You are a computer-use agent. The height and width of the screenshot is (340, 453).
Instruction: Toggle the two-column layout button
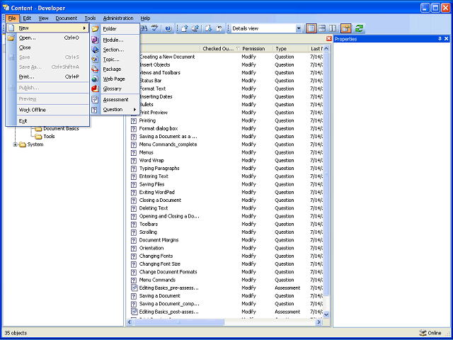coord(333,28)
